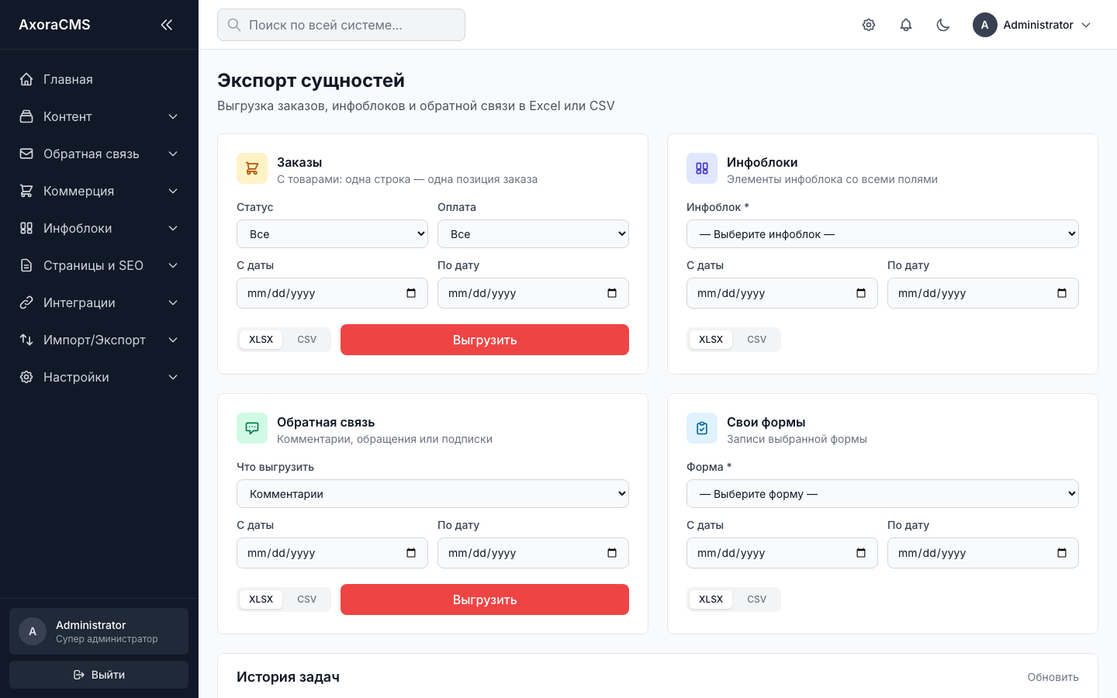Click the Свои формы С даты date field
Screen dimensions: 1117x698
[782, 553]
